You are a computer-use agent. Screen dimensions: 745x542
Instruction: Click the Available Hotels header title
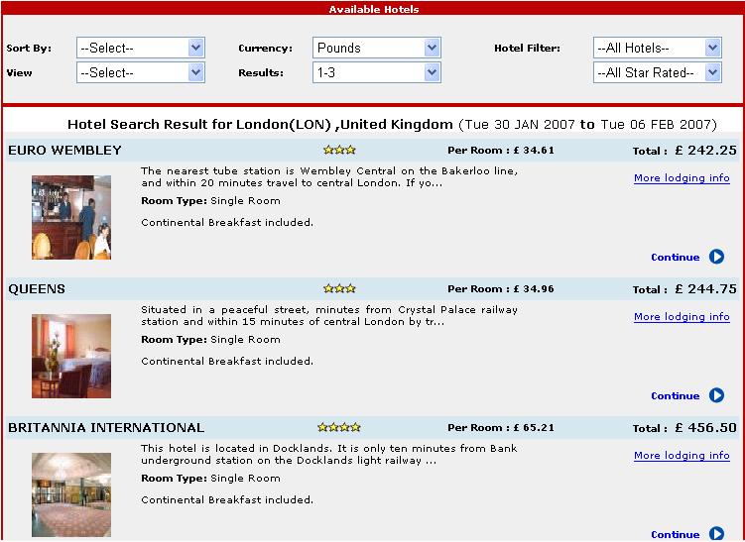374,9
